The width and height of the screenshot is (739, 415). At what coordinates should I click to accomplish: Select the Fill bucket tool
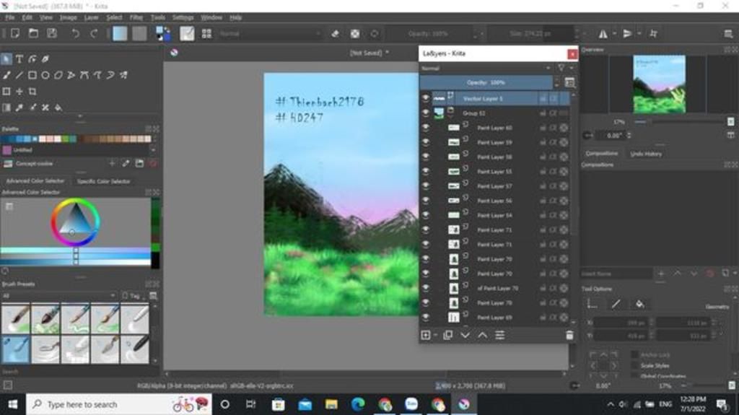point(58,108)
